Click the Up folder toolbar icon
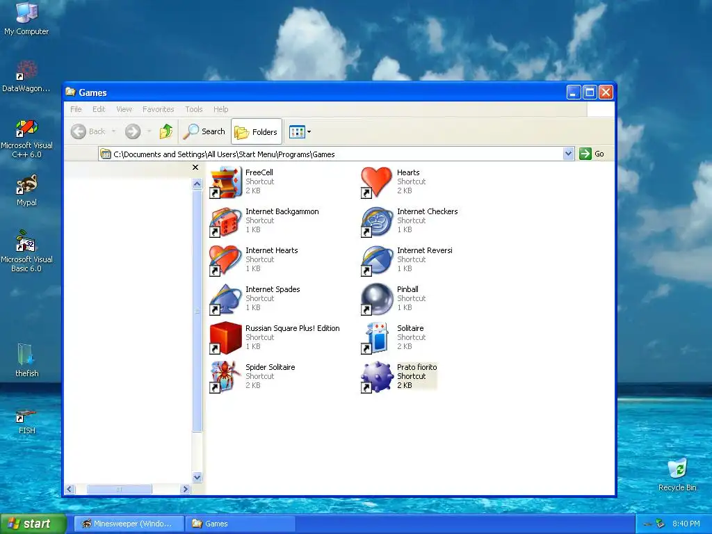 coord(165,131)
